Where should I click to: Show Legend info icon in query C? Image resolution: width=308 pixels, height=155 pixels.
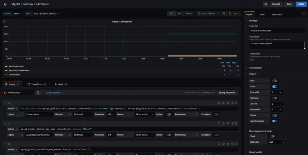[22, 135]
